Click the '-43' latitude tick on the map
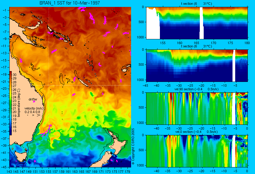Image resolution: width=255 pixels, height=174 pixels. [x=4, y=160]
